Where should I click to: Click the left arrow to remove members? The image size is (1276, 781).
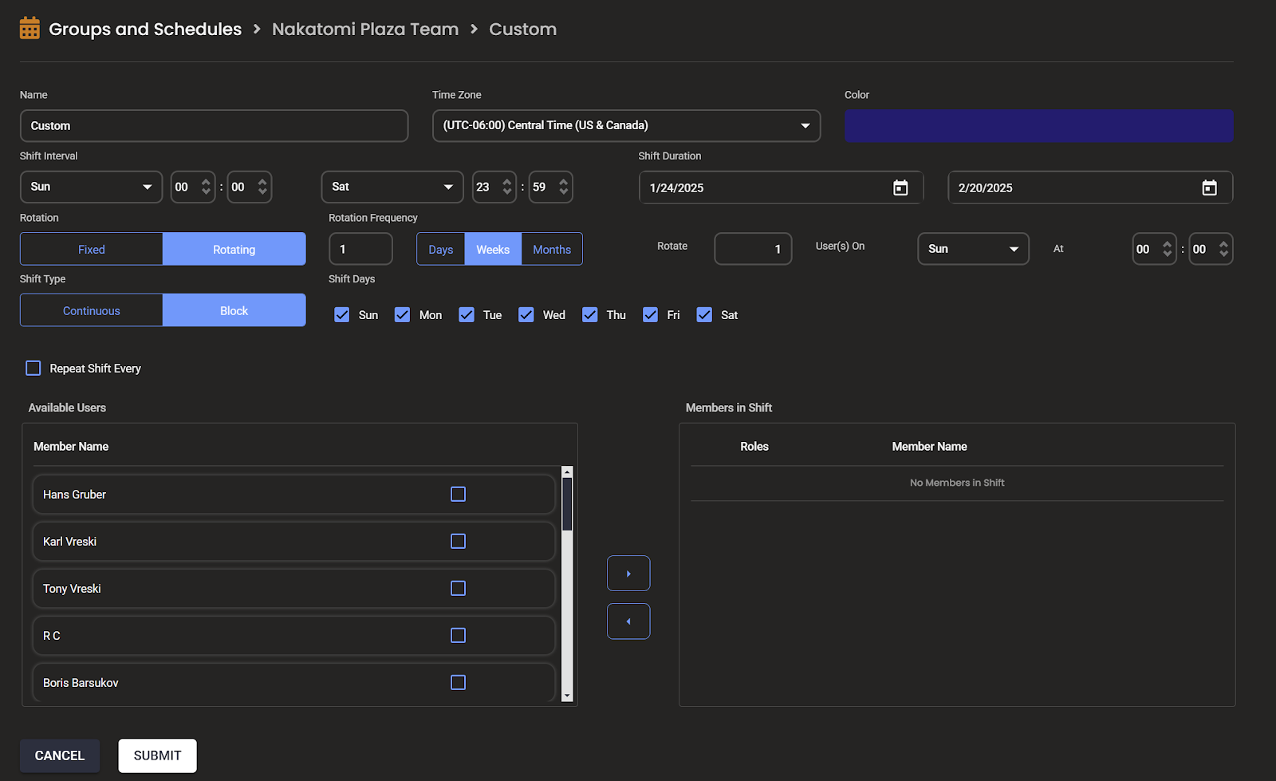628,621
